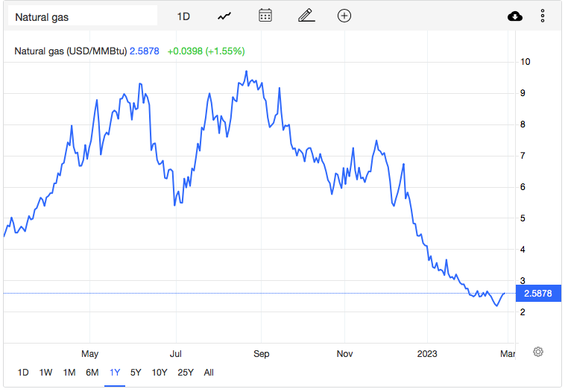Screen dimensions: 568x392
Task: Open the chart type line icon
Action: [x=224, y=16]
